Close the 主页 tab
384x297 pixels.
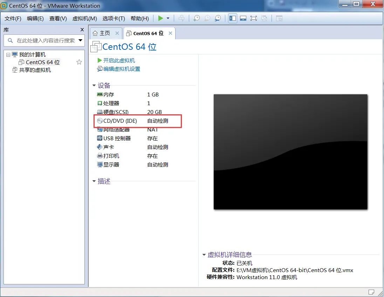coord(117,33)
